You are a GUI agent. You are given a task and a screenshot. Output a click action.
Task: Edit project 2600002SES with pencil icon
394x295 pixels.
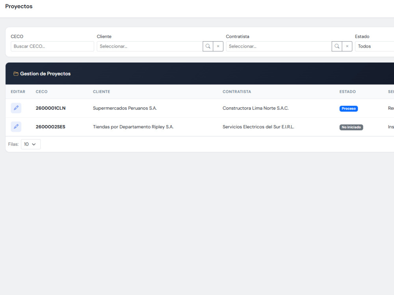point(16,127)
